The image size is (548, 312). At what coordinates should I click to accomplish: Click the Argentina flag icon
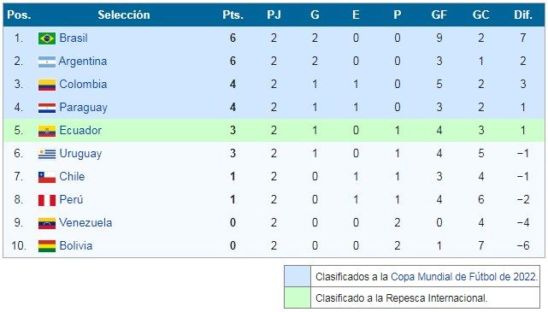tap(47, 62)
